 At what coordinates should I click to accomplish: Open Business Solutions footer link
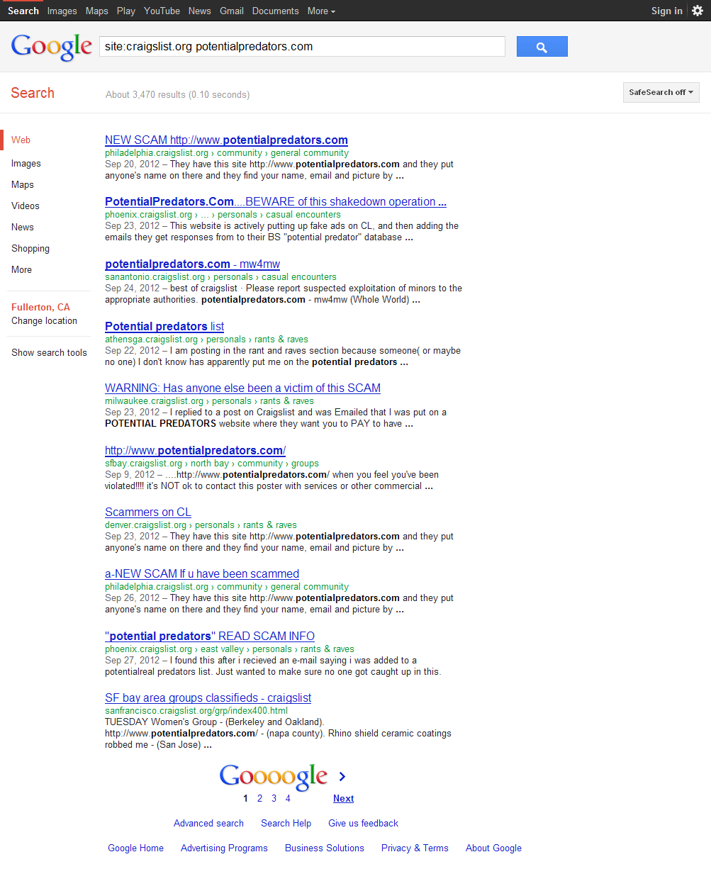point(325,848)
